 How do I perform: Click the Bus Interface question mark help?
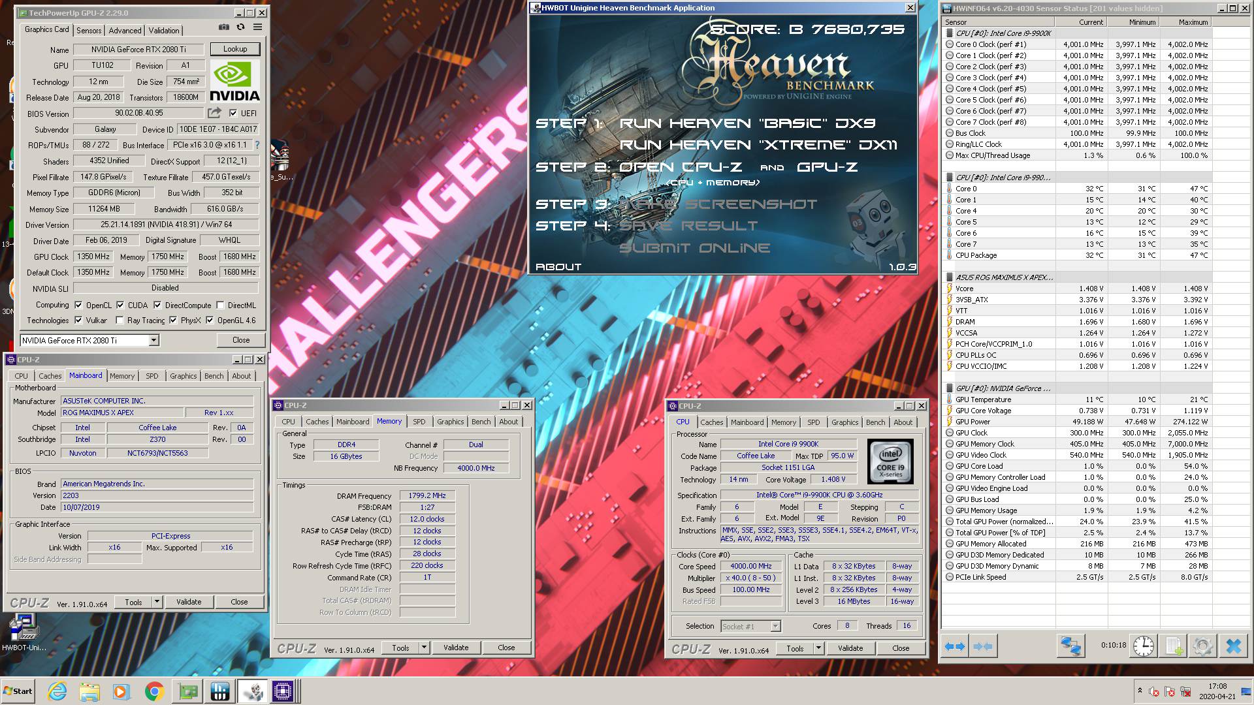[x=257, y=145]
